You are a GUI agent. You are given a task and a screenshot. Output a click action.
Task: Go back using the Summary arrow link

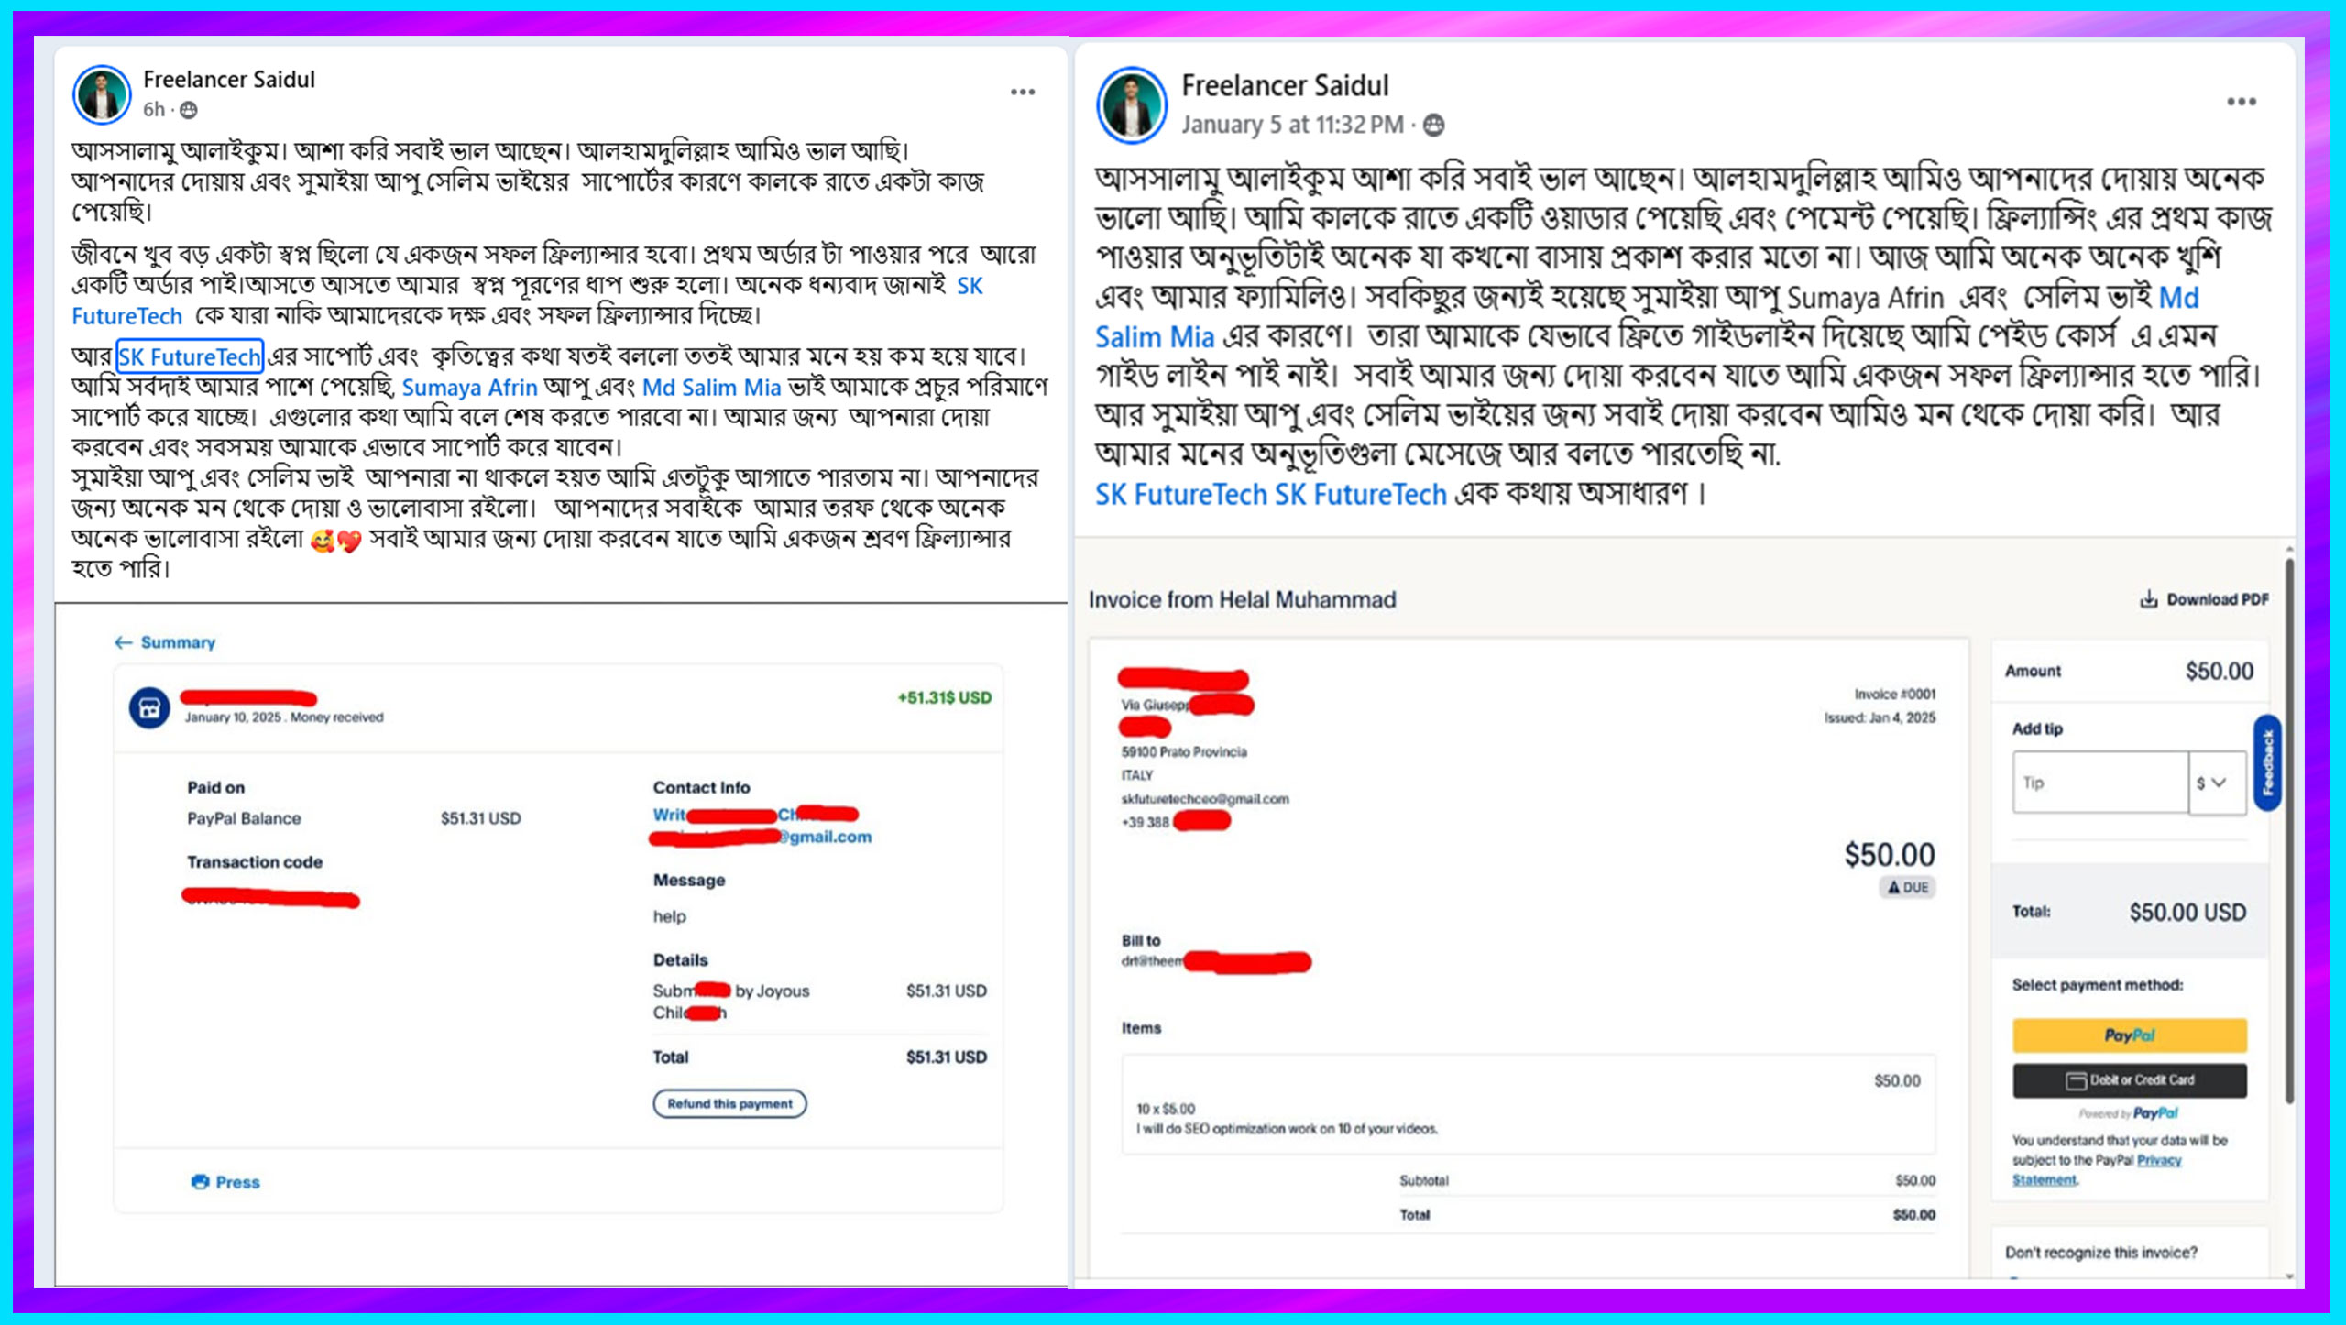point(165,642)
